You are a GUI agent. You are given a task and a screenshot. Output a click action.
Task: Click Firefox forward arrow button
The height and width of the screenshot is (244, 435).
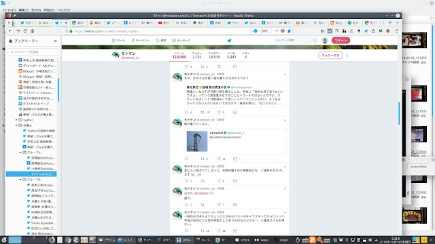point(18,31)
